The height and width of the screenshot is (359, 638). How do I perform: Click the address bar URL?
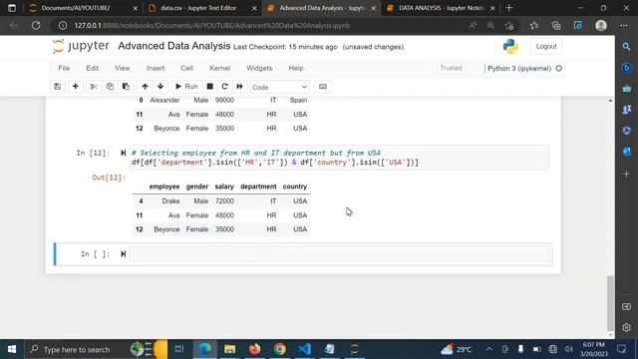[x=212, y=26]
